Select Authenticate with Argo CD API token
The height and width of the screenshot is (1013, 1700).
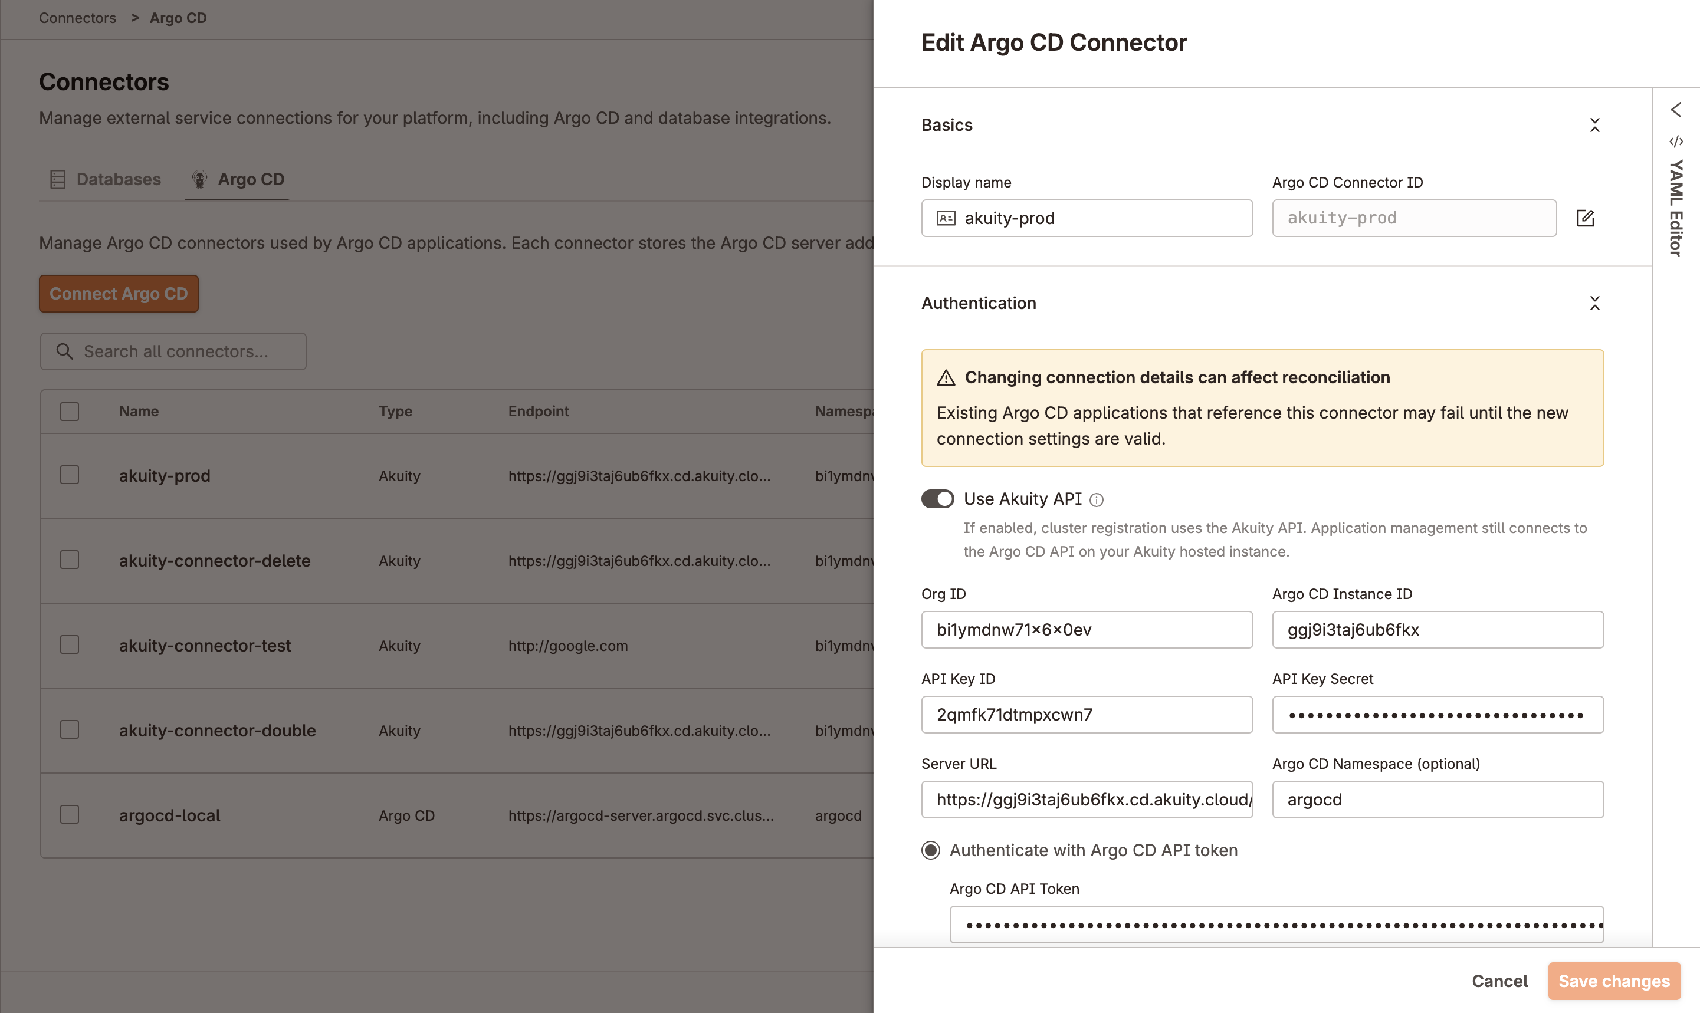[x=931, y=850]
